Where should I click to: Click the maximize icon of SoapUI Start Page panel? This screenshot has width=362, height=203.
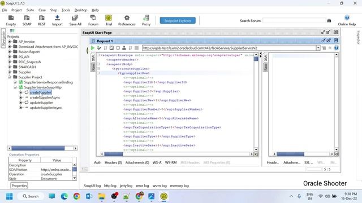coord(328,32)
